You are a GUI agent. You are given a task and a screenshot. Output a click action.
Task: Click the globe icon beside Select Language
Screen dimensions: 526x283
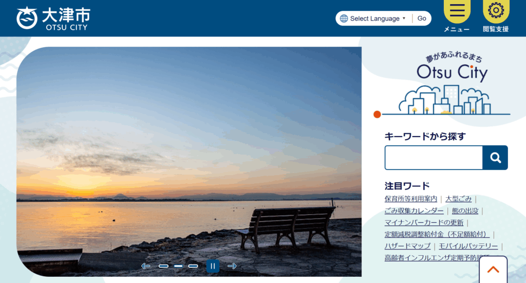344,18
